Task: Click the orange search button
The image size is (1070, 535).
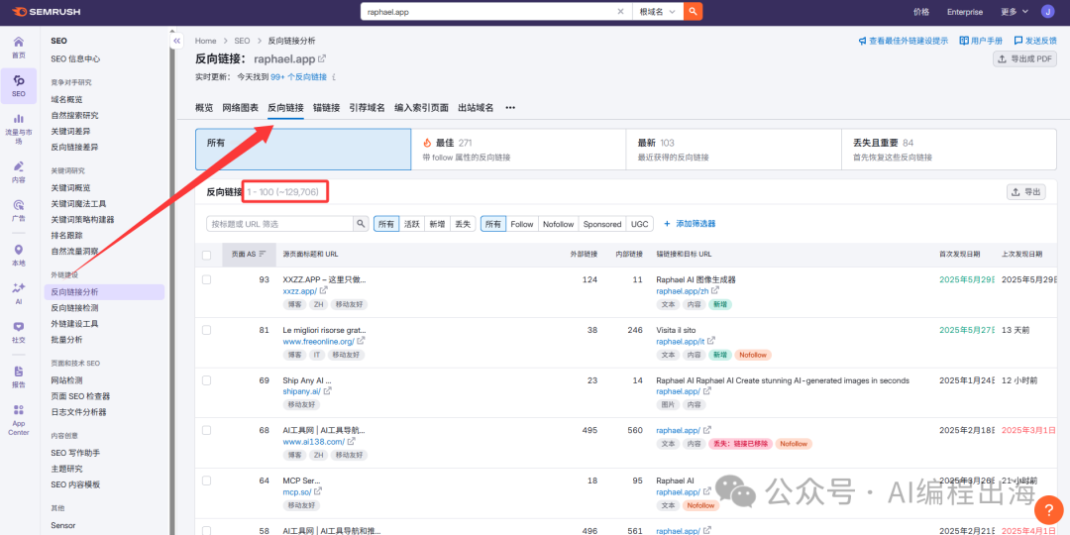Action: 694,12
